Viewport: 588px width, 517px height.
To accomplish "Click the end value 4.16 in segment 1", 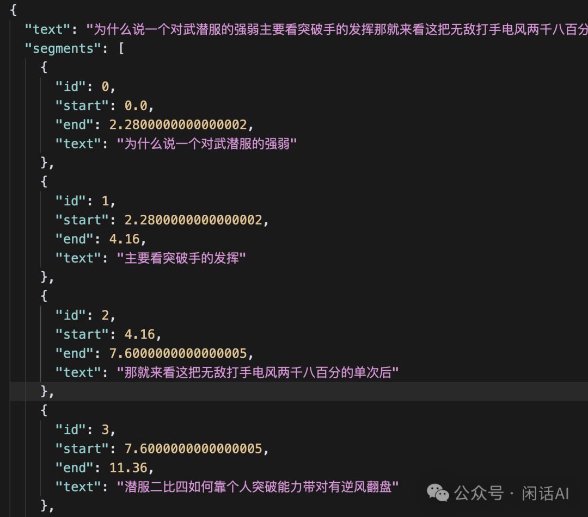I will click(x=125, y=239).
